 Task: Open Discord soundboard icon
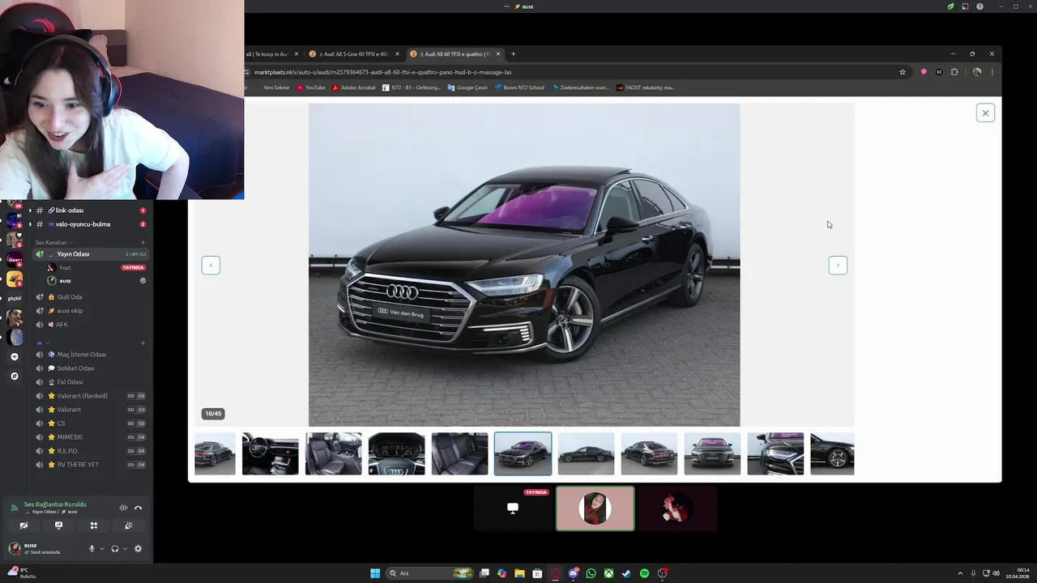(129, 526)
